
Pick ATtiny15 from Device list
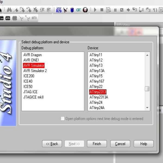[x=96, y=76]
